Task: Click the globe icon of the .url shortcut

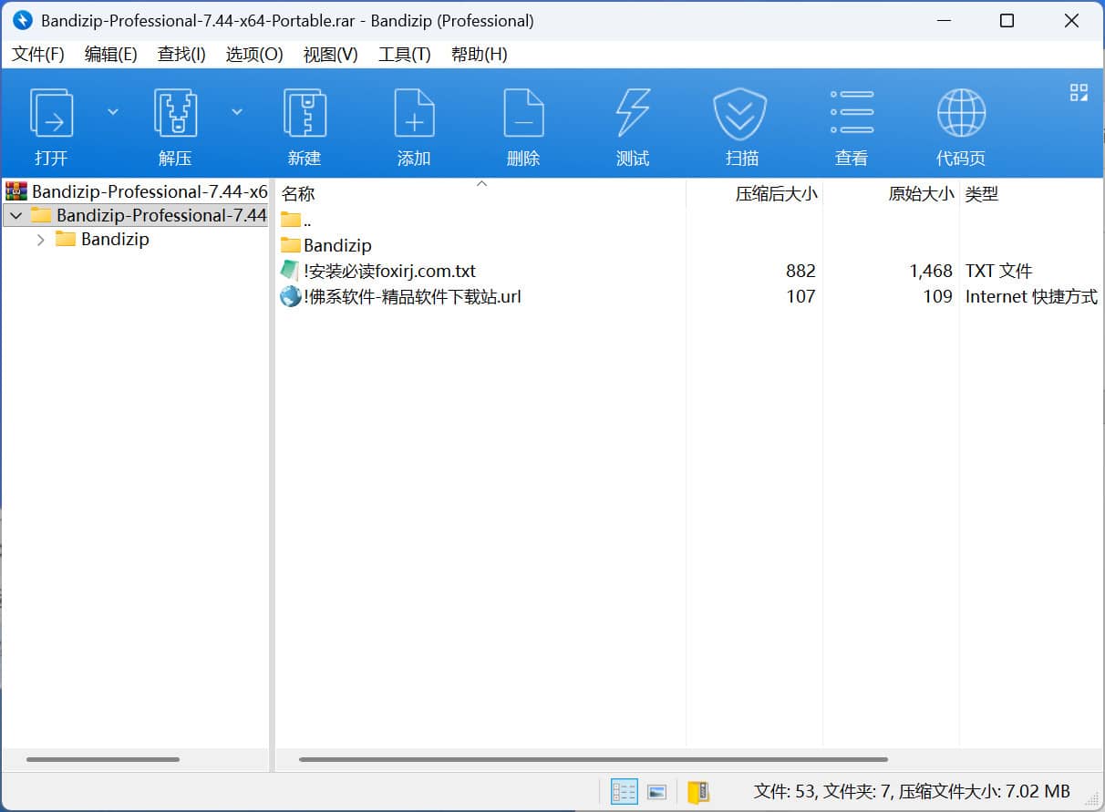Action: tap(290, 296)
